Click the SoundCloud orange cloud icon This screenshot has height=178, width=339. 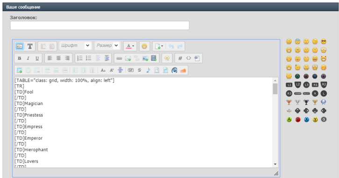(x=183, y=71)
